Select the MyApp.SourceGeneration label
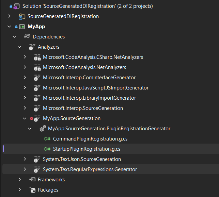This screenshot has width=219, height=197. pyautogui.click(x=72, y=118)
